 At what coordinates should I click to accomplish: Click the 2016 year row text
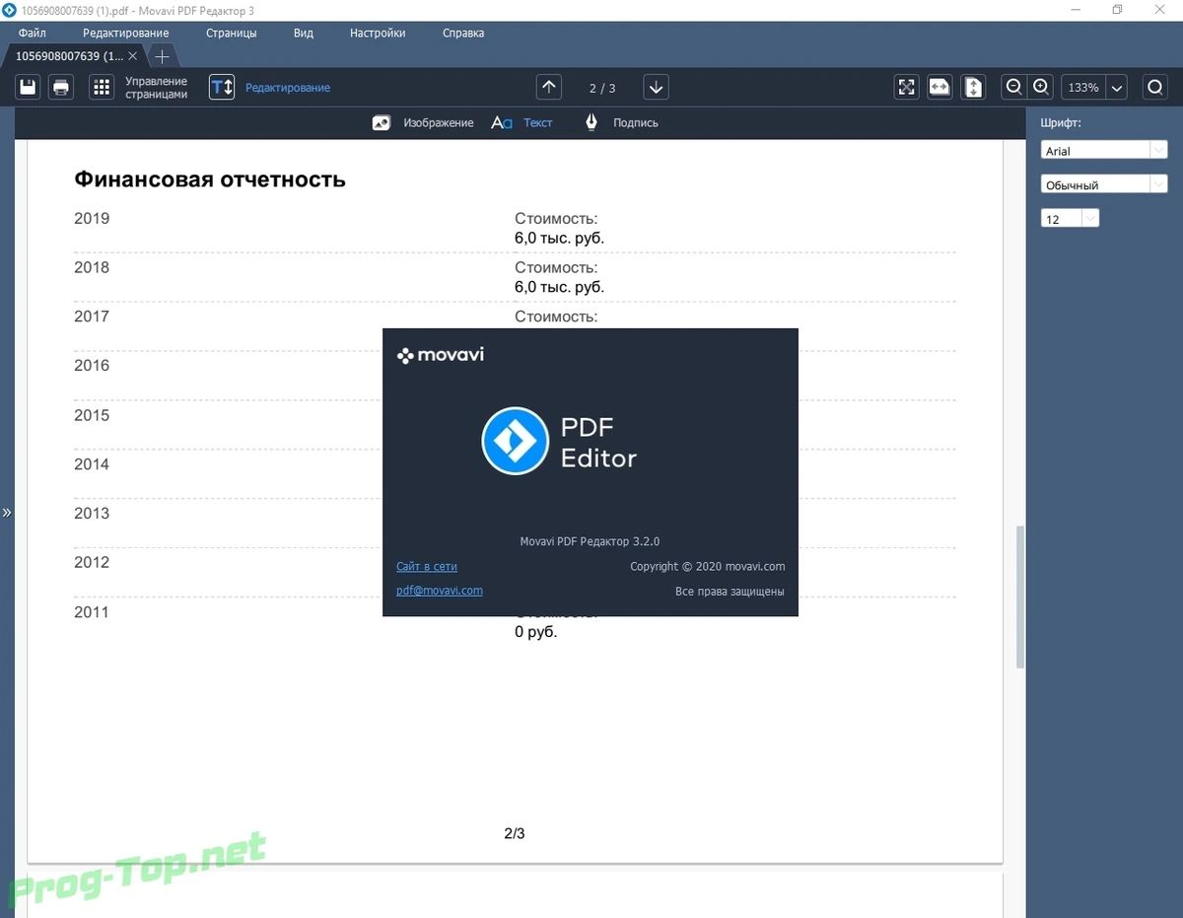coord(92,365)
